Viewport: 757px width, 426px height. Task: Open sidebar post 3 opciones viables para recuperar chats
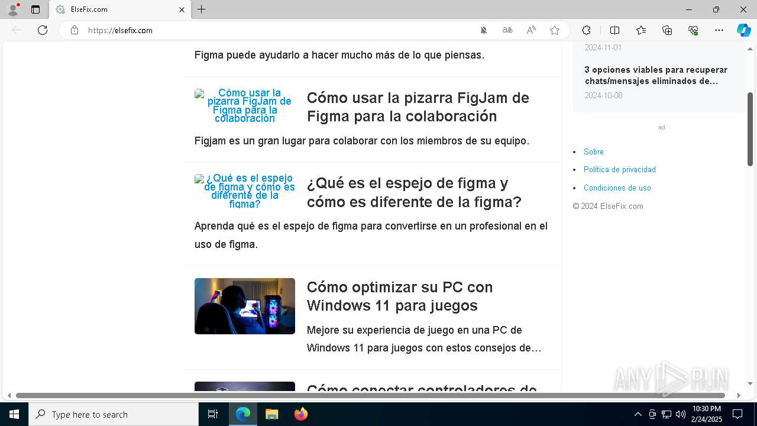[x=656, y=75]
